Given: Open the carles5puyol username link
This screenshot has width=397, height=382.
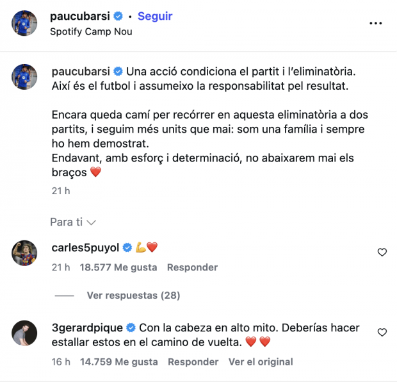Looking at the screenshot, I should point(85,247).
